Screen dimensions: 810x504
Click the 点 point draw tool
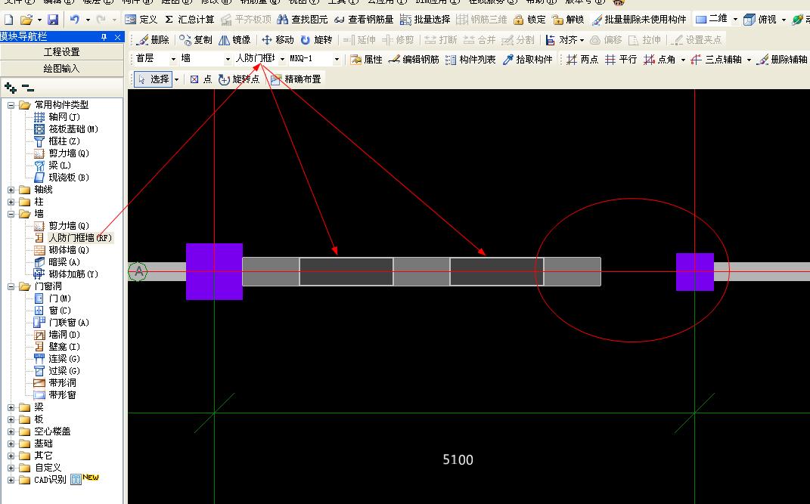click(x=201, y=79)
